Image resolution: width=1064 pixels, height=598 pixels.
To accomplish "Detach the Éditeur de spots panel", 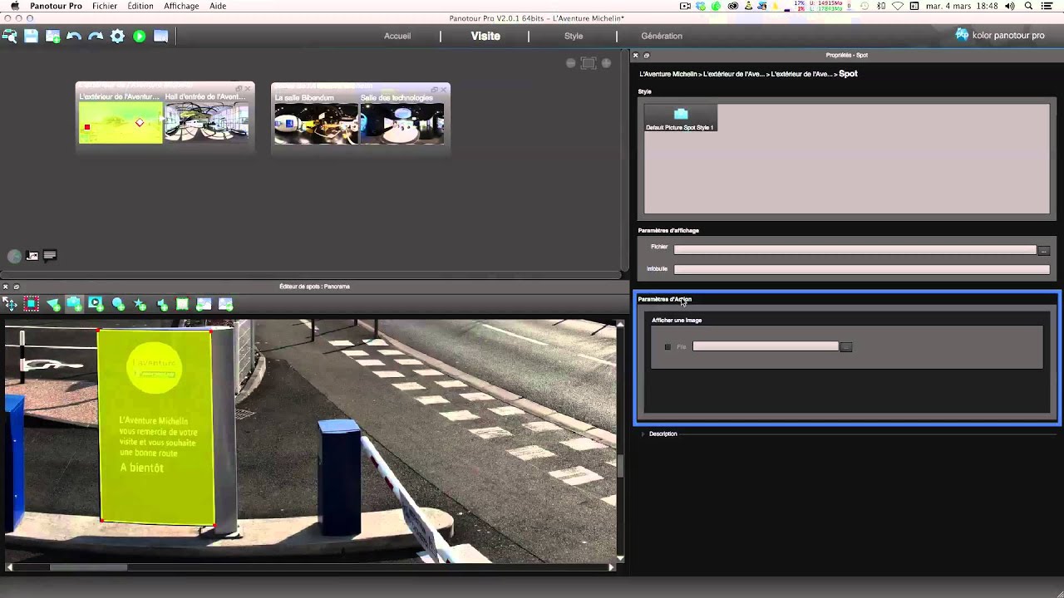I will [16, 287].
